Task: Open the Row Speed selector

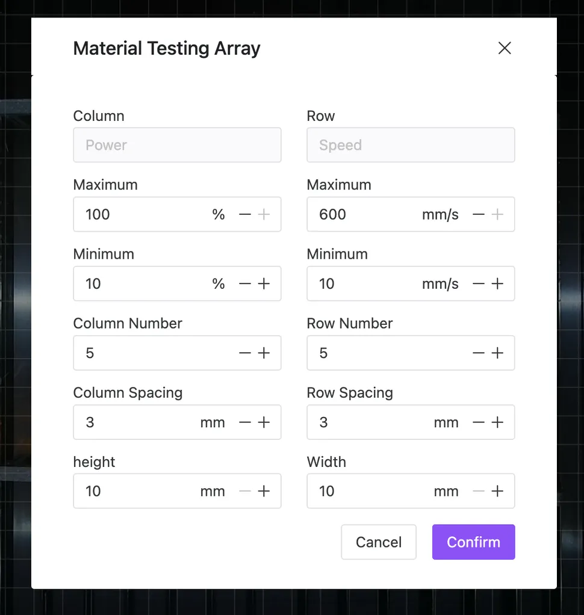Action: pos(411,145)
